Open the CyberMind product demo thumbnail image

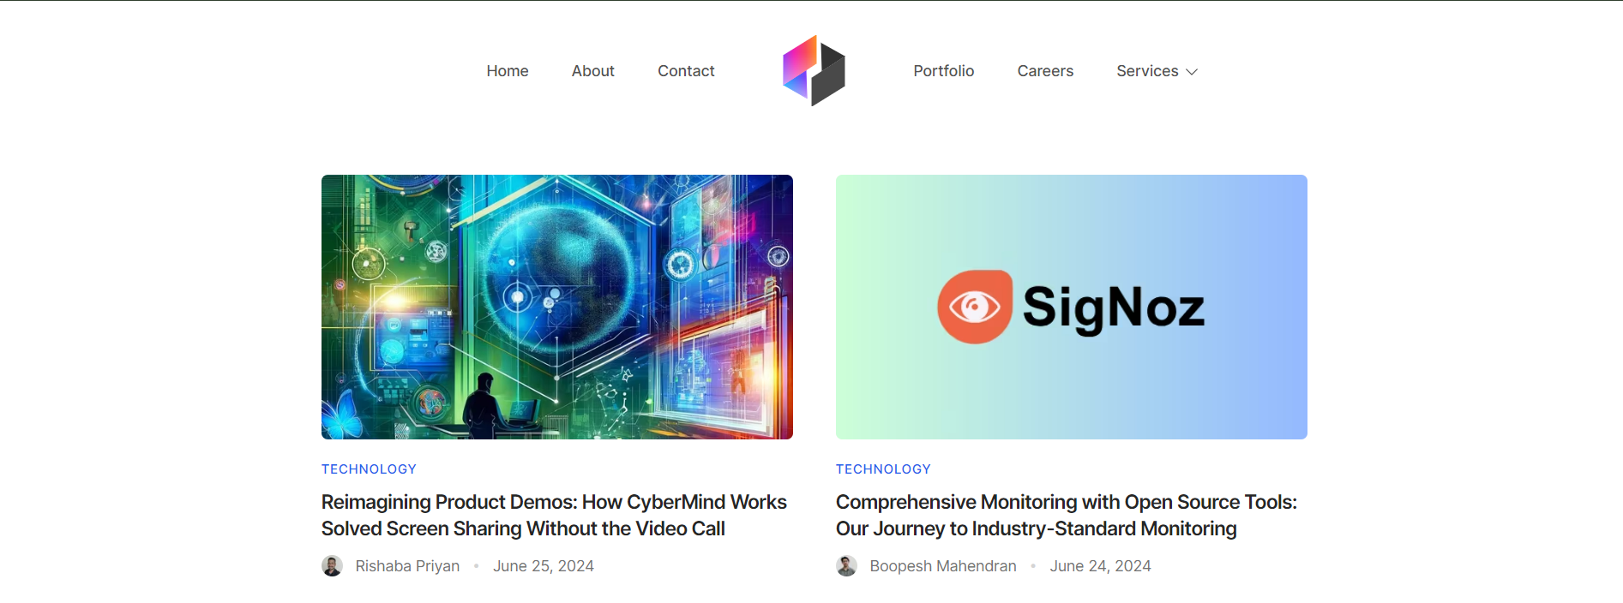557,307
